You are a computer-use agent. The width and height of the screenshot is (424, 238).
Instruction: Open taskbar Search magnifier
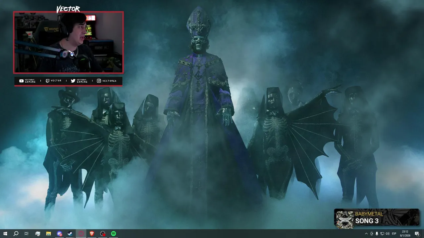pos(16,234)
